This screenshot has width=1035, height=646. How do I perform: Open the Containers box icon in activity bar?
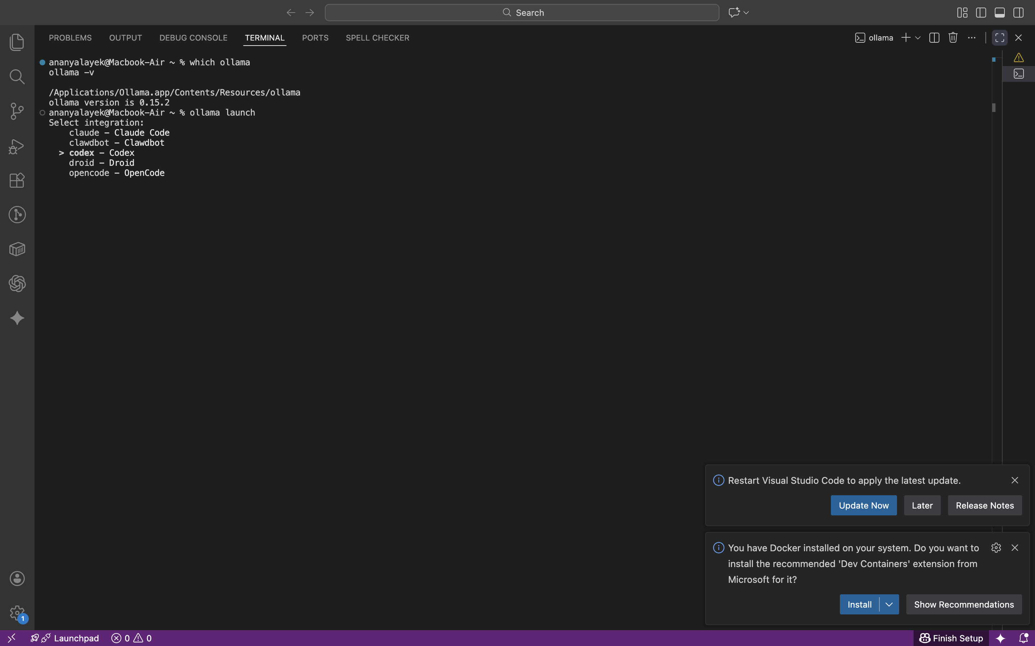pyautogui.click(x=17, y=249)
